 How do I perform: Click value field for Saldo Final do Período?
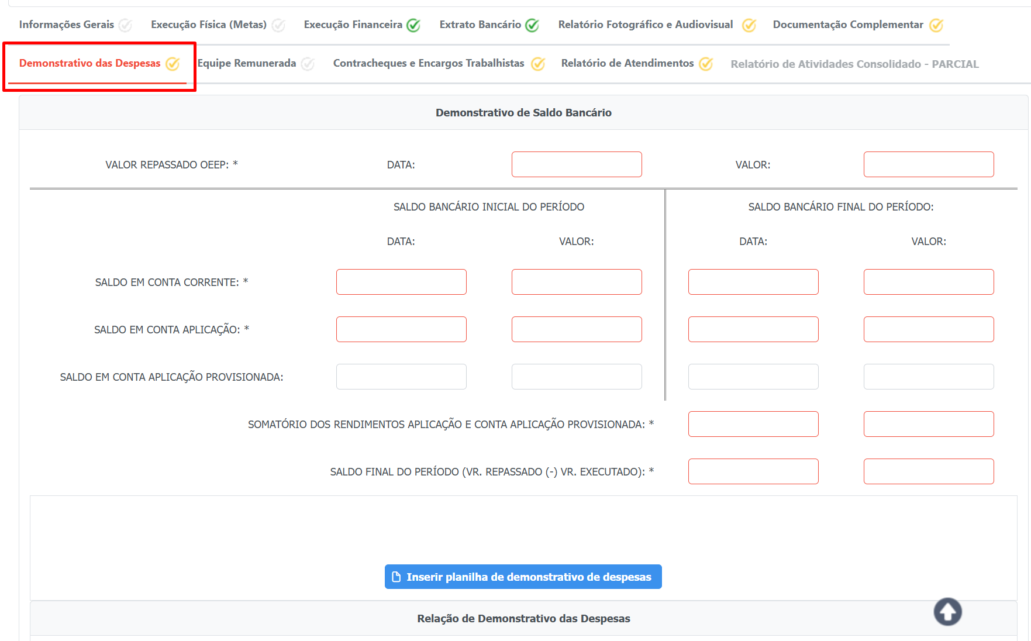[x=928, y=471]
